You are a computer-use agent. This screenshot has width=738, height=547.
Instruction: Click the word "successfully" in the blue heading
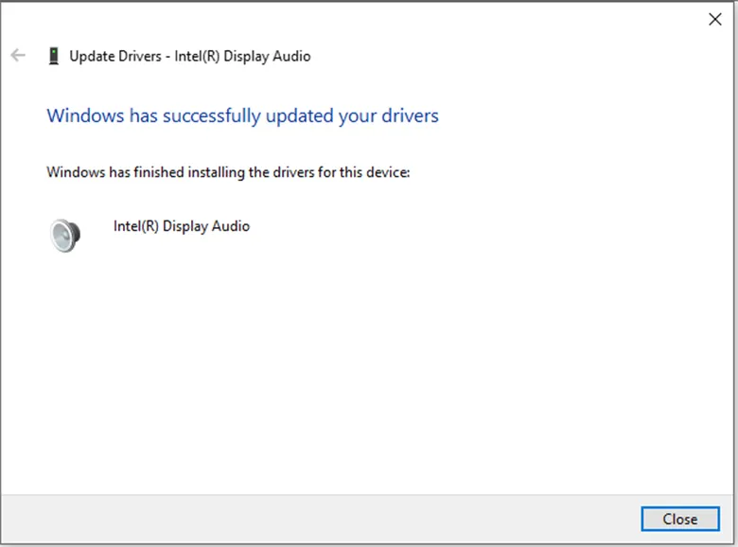click(212, 115)
